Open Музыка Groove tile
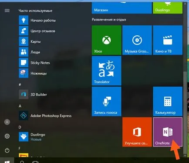189x163 pixels. click(137, 40)
